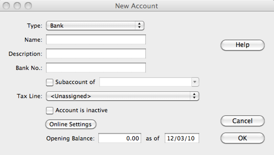The width and height of the screenshot is (274, 155).
Task: Select the Bank value in Type selector
Action: pyautogui.click(x=56, y=25)
